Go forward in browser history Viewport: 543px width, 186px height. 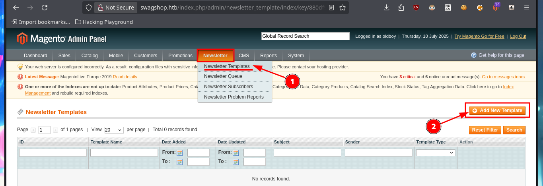click(30, 8)
